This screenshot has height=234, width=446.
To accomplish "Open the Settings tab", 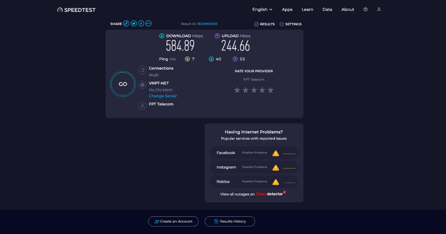I will [x=290, y=24].
